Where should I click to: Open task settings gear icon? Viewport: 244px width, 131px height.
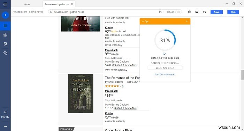click(x=189, y=12)
